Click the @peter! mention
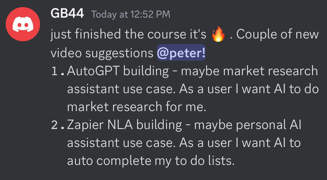This screenshot has width=327, height=180. tap(181, 53)
